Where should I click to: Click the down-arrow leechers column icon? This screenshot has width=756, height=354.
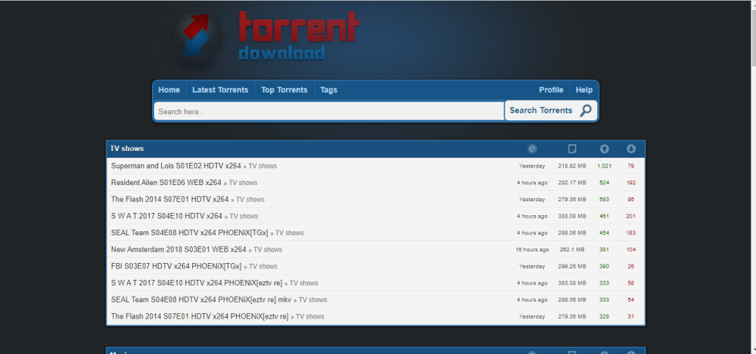(630, 149)
